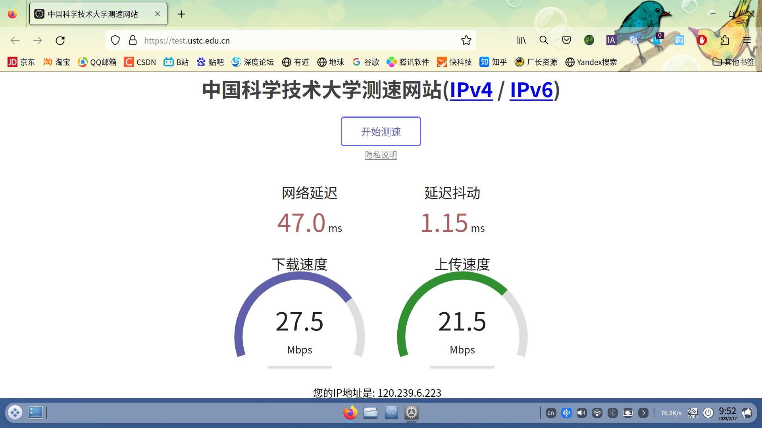Click the AdBlock extension icon
Viewport: 762px width, 428px height.
(x=702, y=40)
